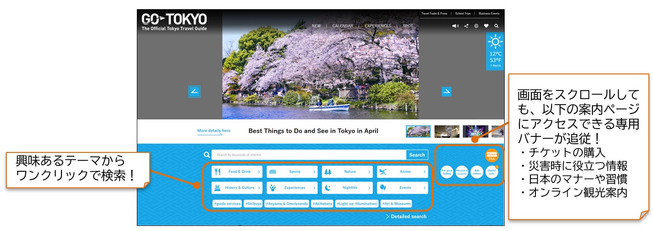Image resolution: width=653 pixels, height=231 pixels.
Task: Open the GO TOKYO logo homepage
Action: pos(174,22)
